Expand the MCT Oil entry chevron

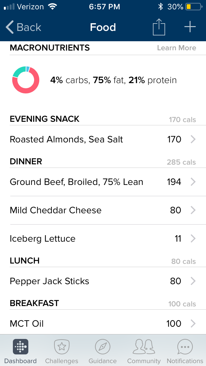(x=193, y=324)
